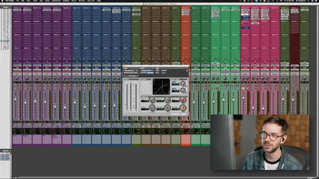319x179 pixels.
Task: Click the Safe button in plugin header
Action: [x=158, y=73]
